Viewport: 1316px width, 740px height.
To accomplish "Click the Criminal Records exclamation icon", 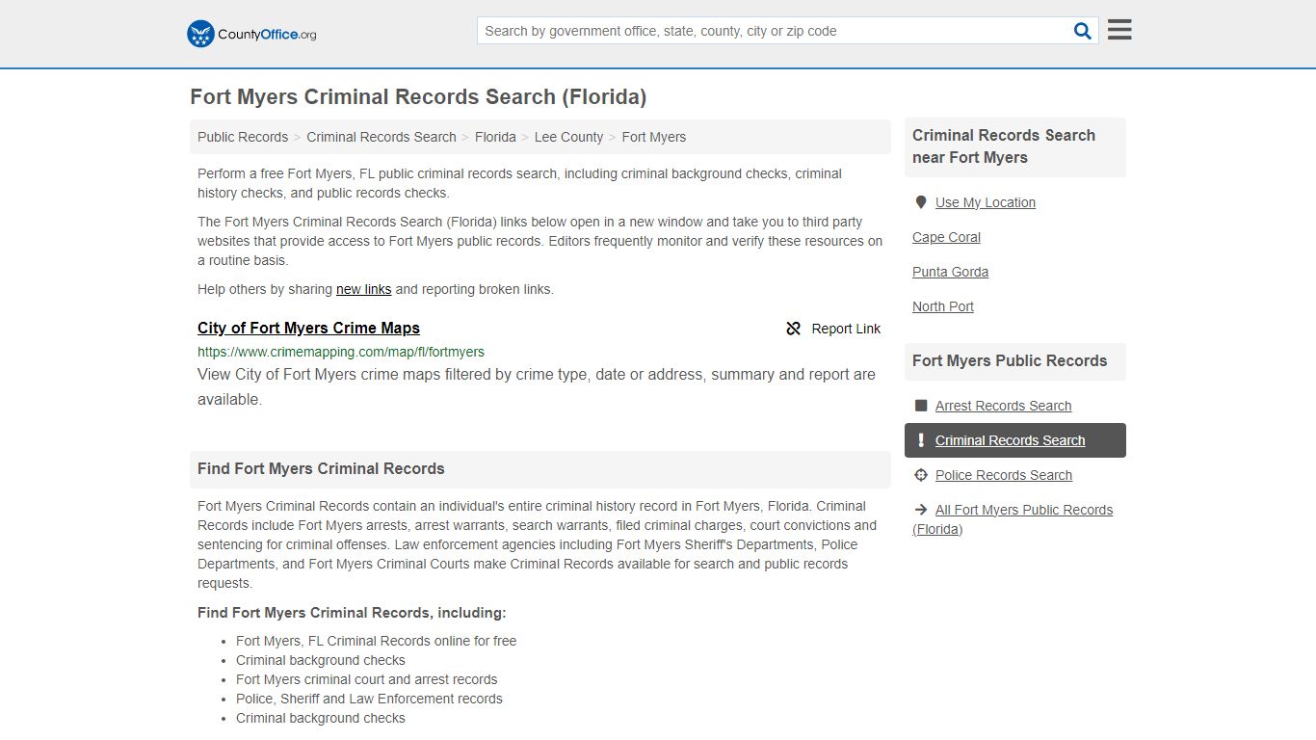I will tap(921, 440).
